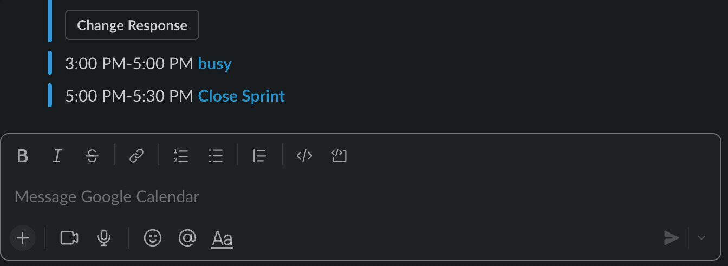728x266 pixels.
Task: Mention someone with the @ icon
Action: click(187, 238)
